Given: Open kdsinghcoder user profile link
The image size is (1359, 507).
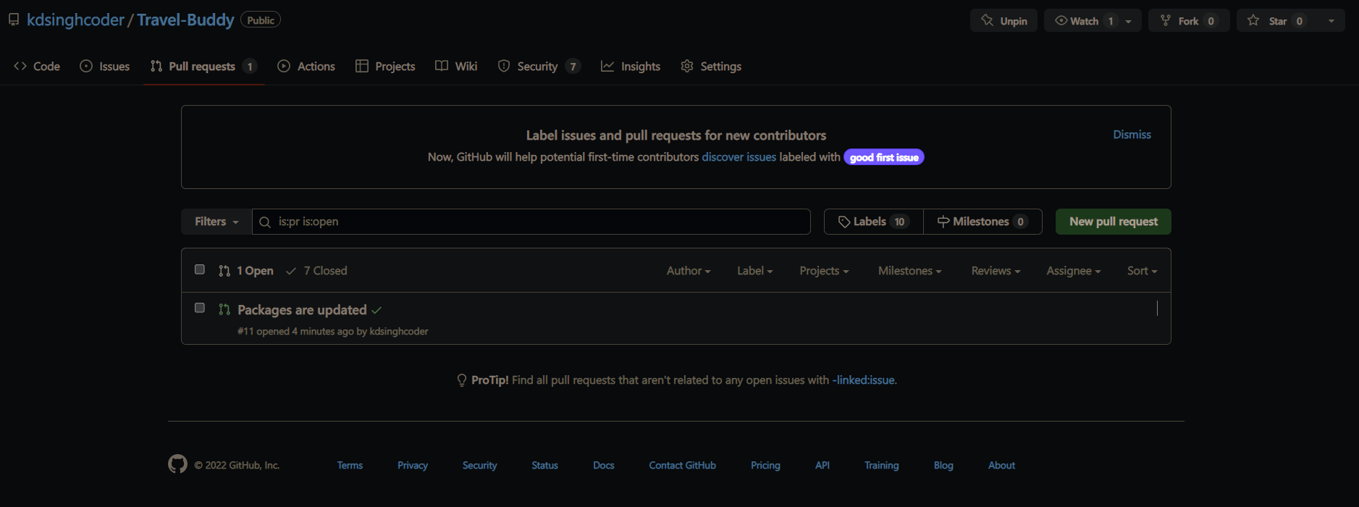Looking at the screenshot, I should (x=75, y=20).
